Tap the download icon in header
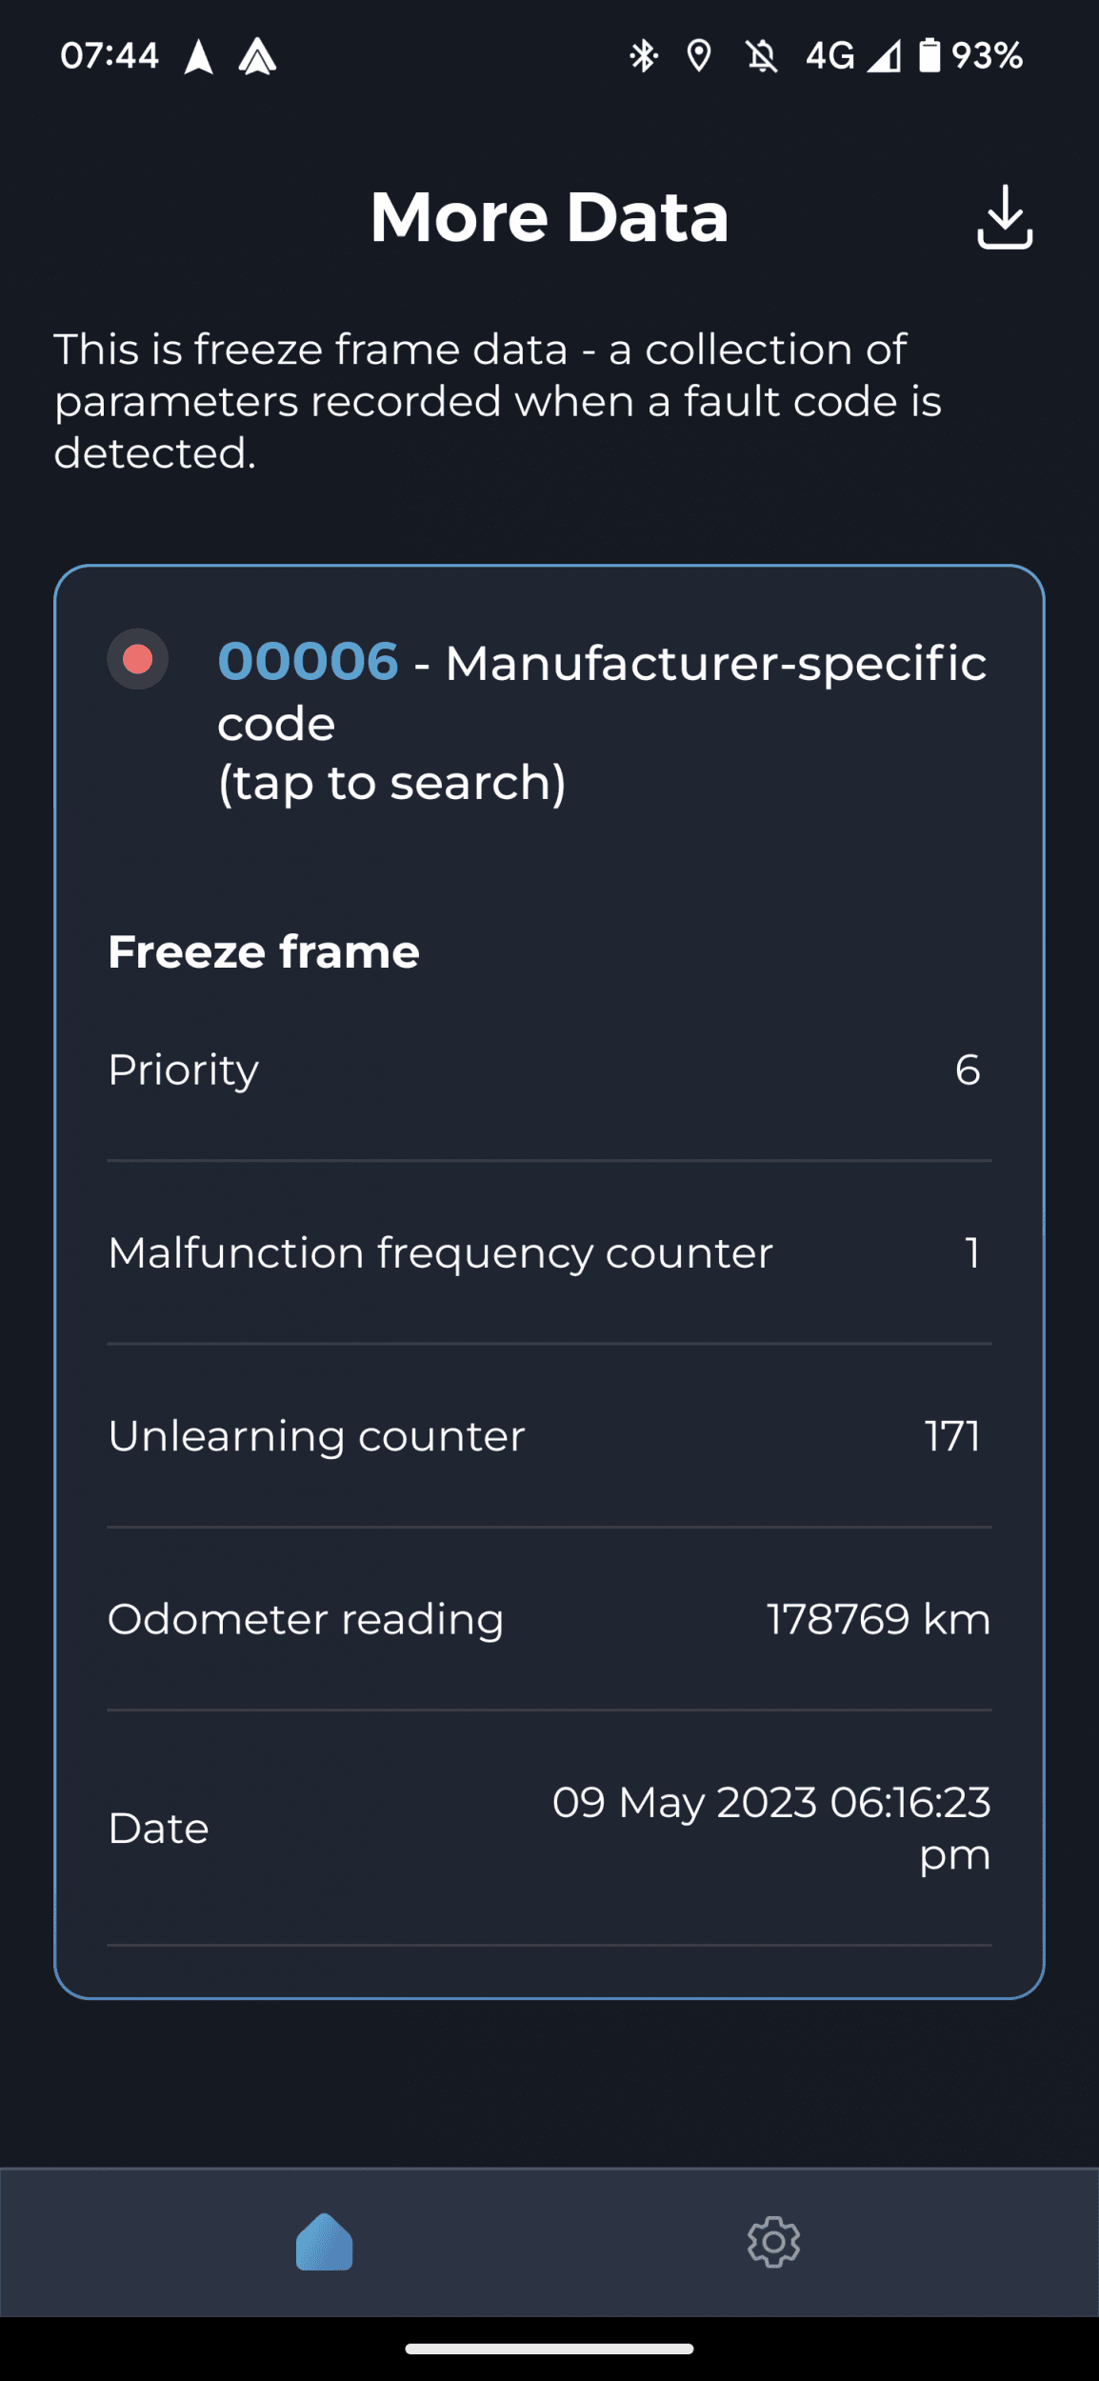 (1005, 217)
